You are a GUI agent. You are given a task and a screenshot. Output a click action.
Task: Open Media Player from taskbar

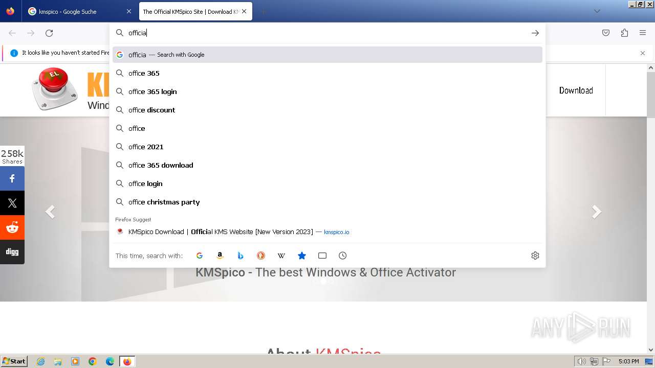pos(75,361)
